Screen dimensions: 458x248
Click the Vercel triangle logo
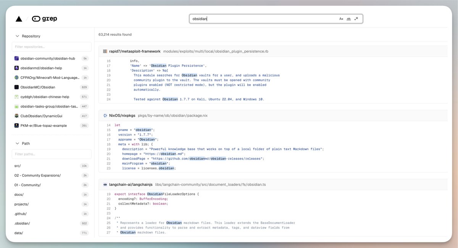pyautogui.click(x=19, y=19)
